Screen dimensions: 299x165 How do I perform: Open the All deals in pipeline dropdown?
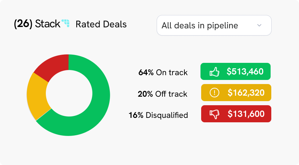214,25
